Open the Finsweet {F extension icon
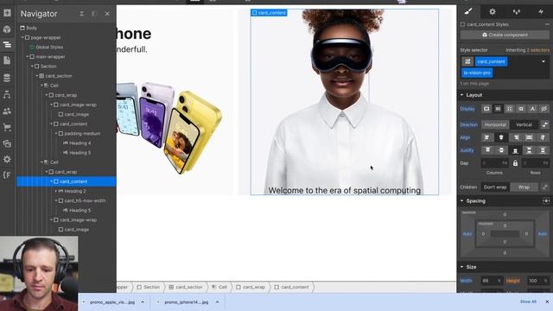 click(7, 175)
